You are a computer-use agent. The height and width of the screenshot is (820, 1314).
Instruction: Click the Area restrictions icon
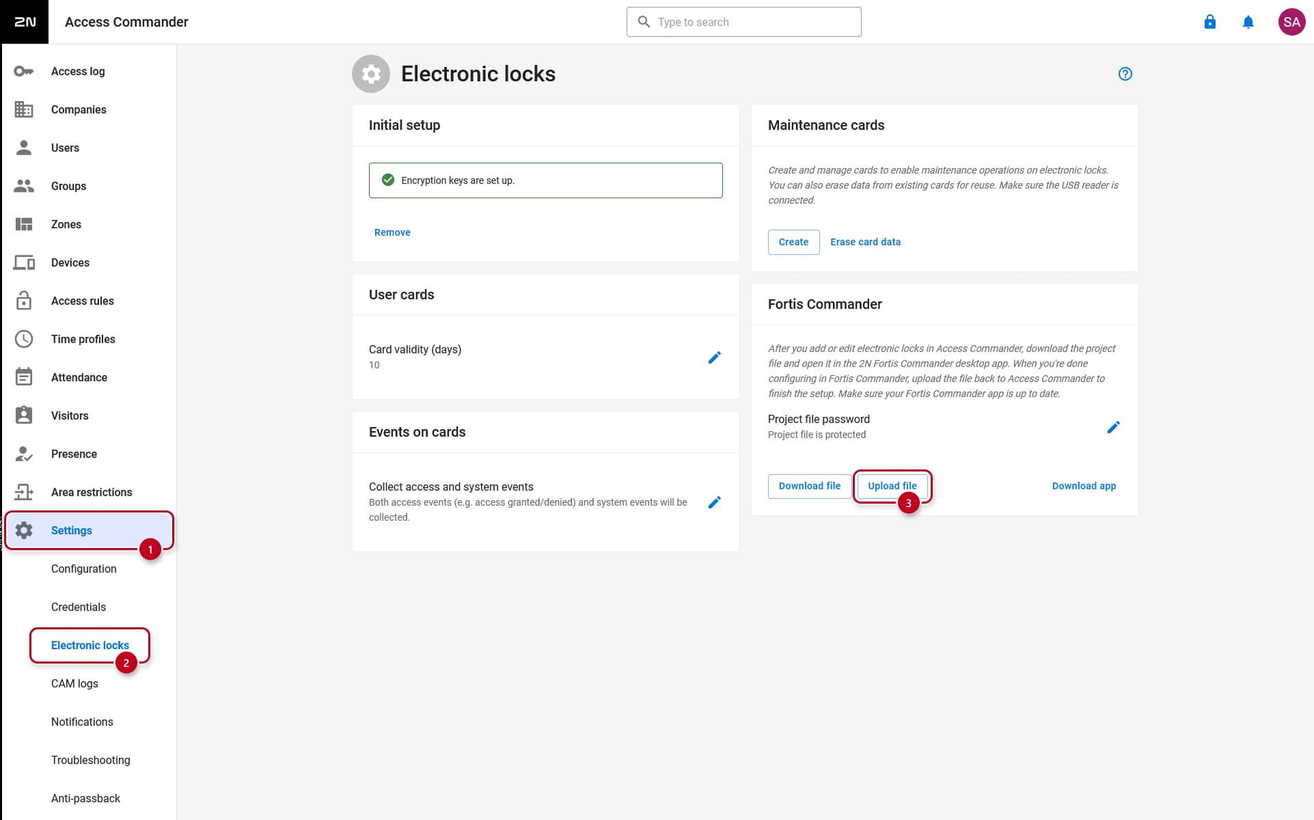[24, 492]
